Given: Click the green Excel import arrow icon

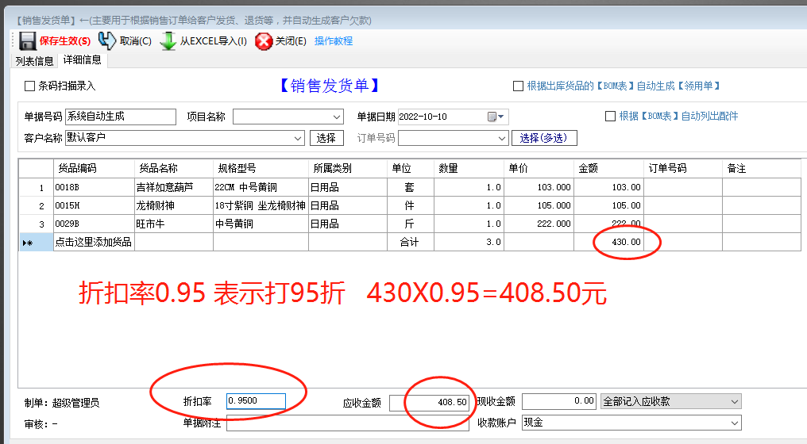Looking at the screenshot, I should [x=168, y=41].
